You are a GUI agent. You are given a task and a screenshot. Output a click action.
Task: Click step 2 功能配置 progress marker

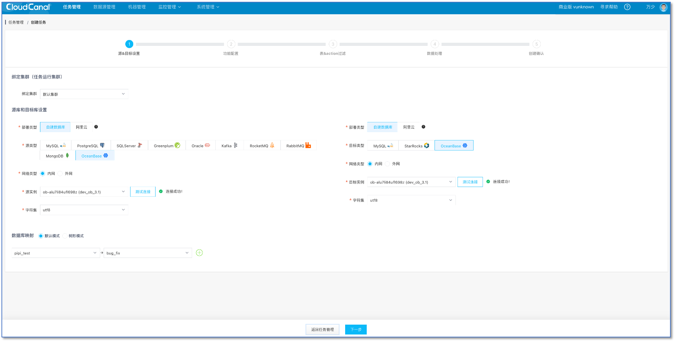(x=231, y=44)
